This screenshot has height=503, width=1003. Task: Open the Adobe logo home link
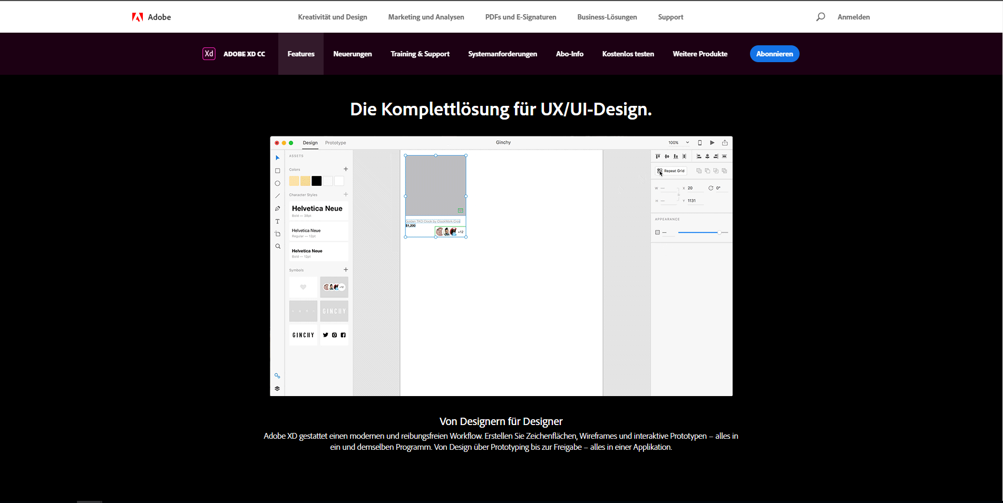151,17
